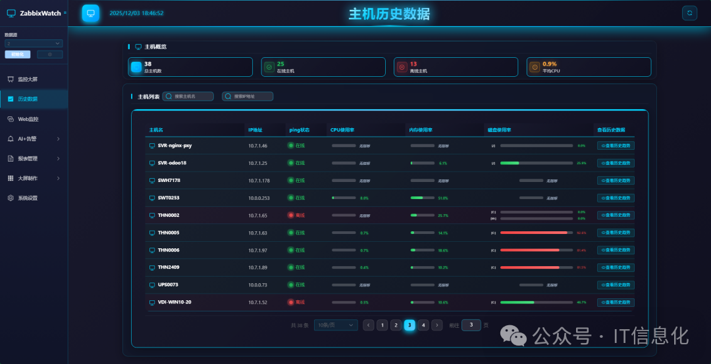Go to page 4 in pagination
This screenshot has height=364, width=711.
pyautogui.click(x=423, y=325)
